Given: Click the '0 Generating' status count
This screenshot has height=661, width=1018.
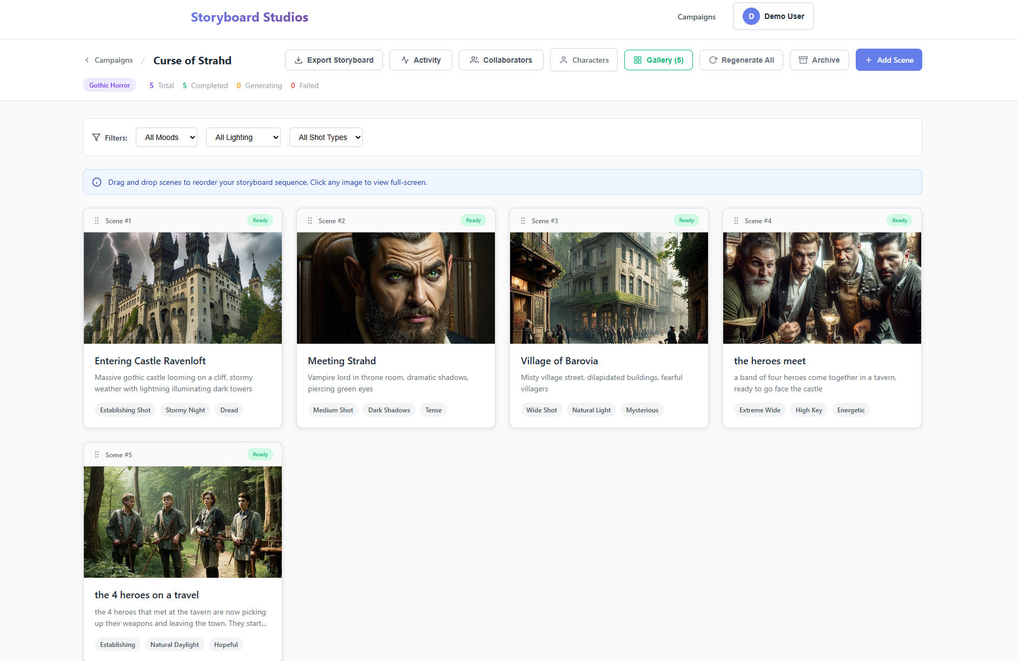Looking at the screenshot, I should (259, 85).
